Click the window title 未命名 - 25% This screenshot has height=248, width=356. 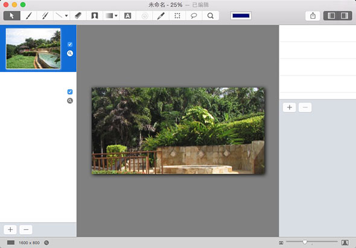pyautogui.click(x=165, y=5)
